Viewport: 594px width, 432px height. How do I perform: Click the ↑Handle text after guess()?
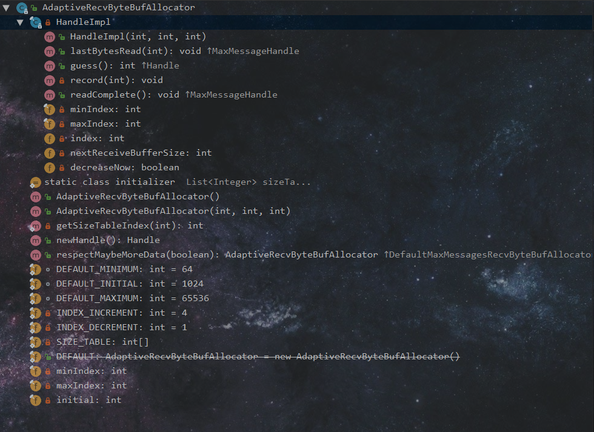[160, 66]
